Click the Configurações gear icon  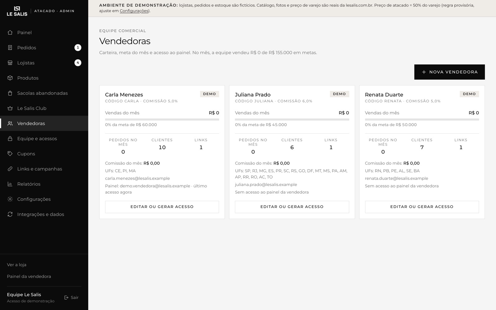[10, 199]
